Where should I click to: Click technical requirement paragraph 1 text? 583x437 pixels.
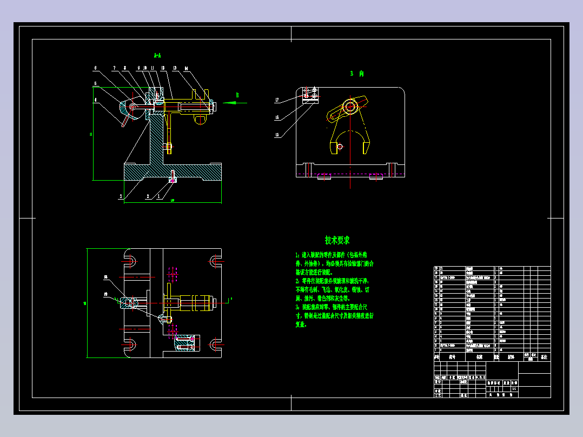point(334,263)
